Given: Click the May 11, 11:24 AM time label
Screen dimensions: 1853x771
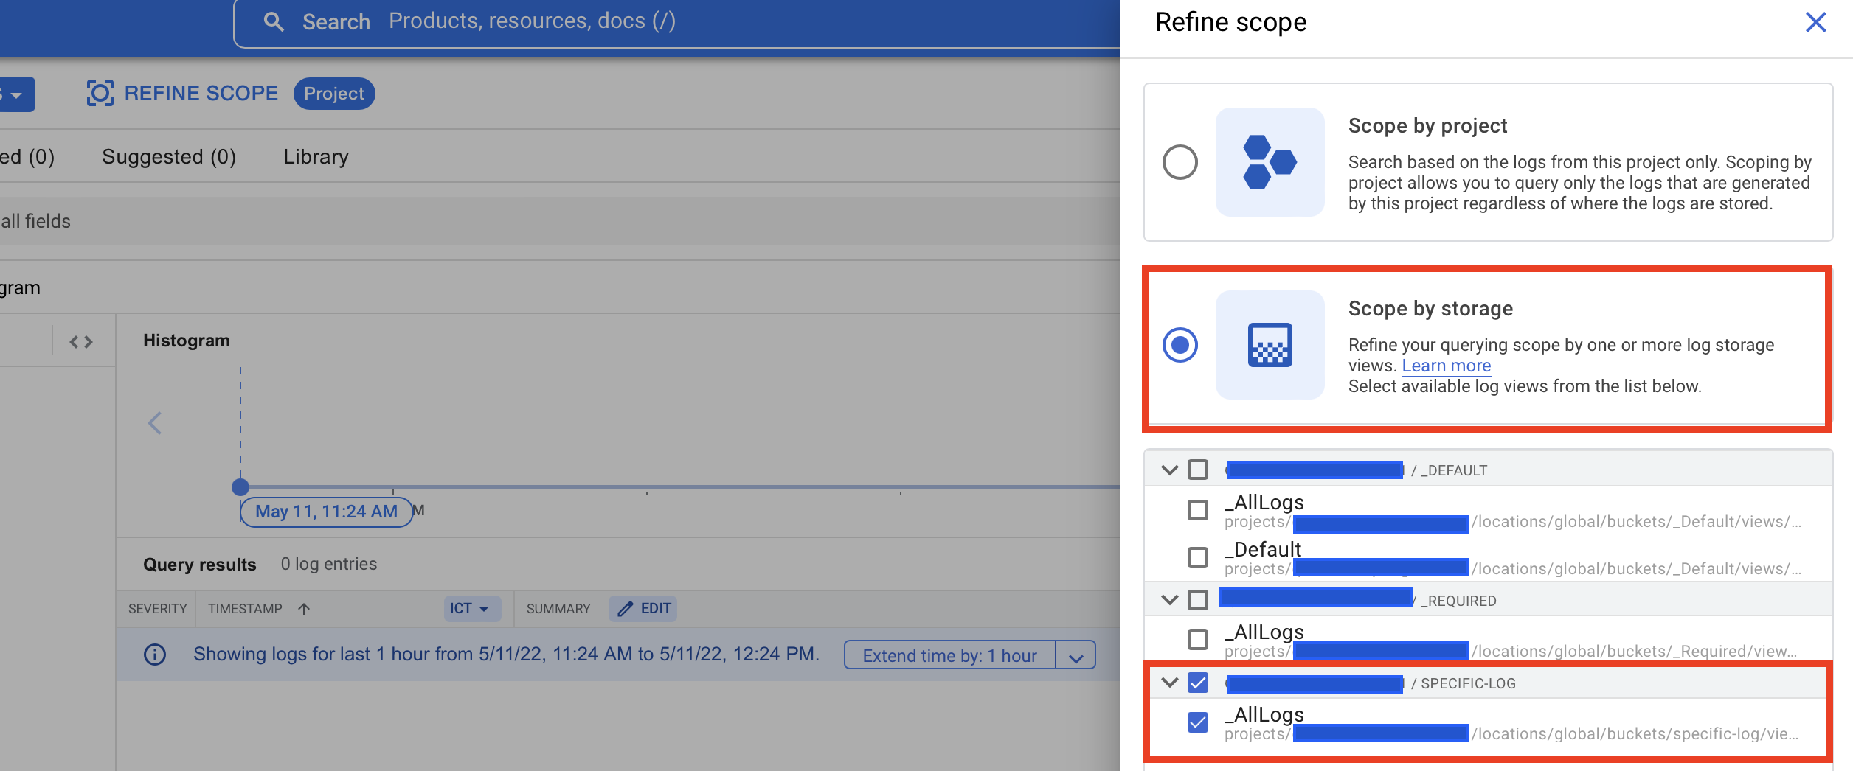Looking at the screenshot, I should (x=326, y=512).
